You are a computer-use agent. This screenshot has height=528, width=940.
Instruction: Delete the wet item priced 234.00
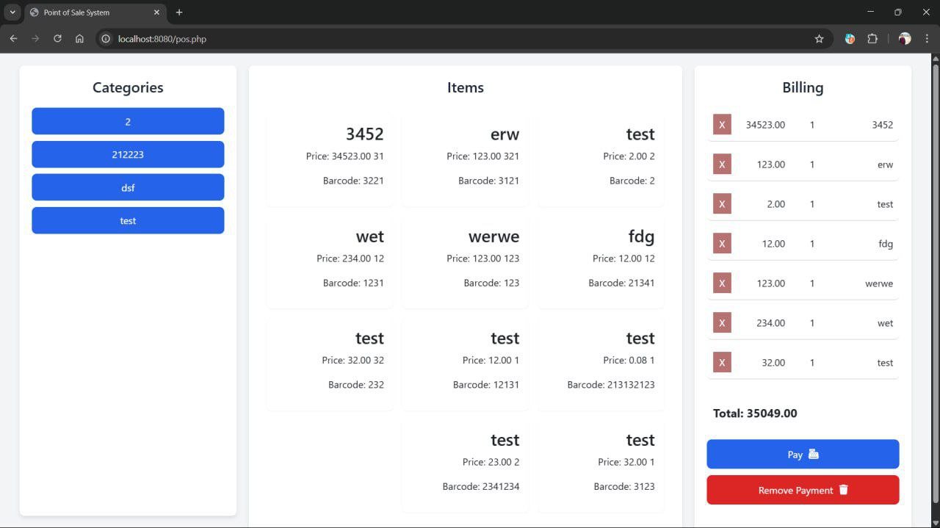click(722, 323)
